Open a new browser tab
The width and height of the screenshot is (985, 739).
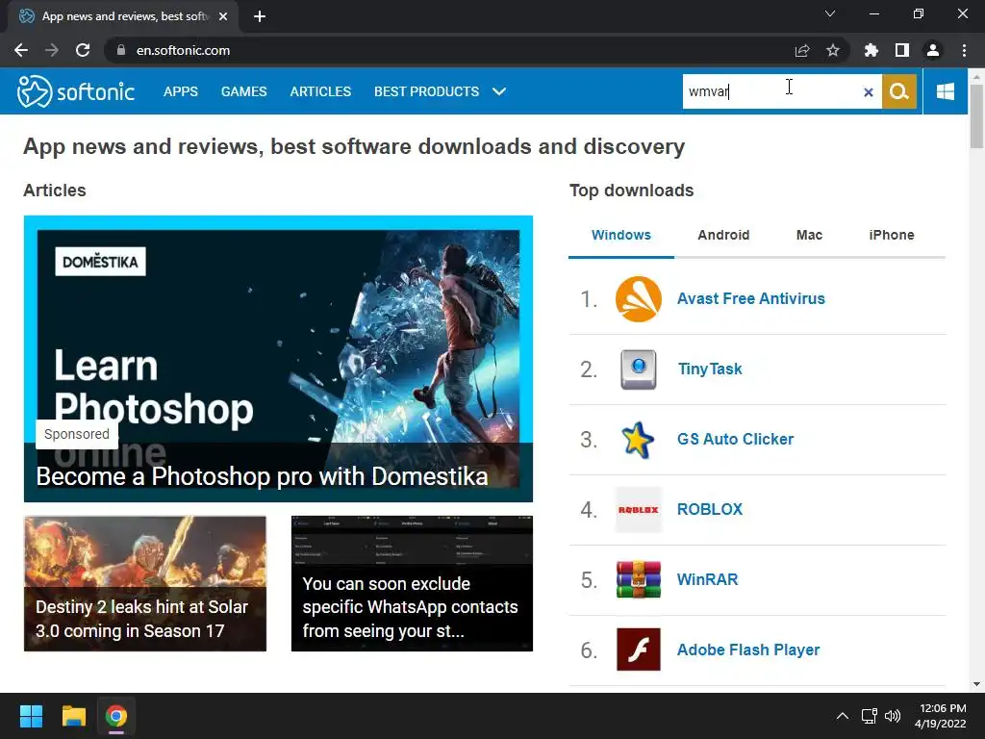click(260, 16)
